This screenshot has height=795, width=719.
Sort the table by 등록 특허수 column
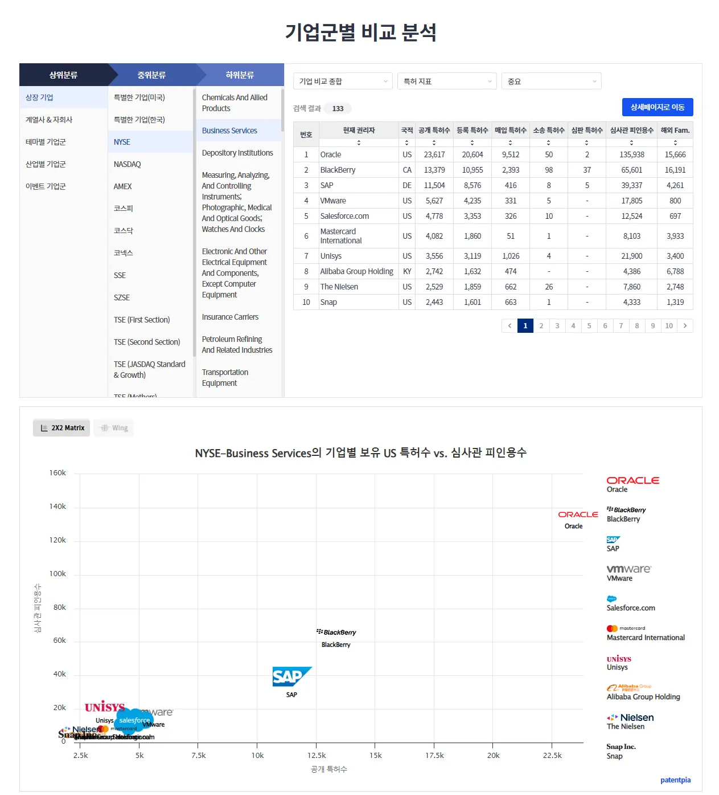[473, 143]
